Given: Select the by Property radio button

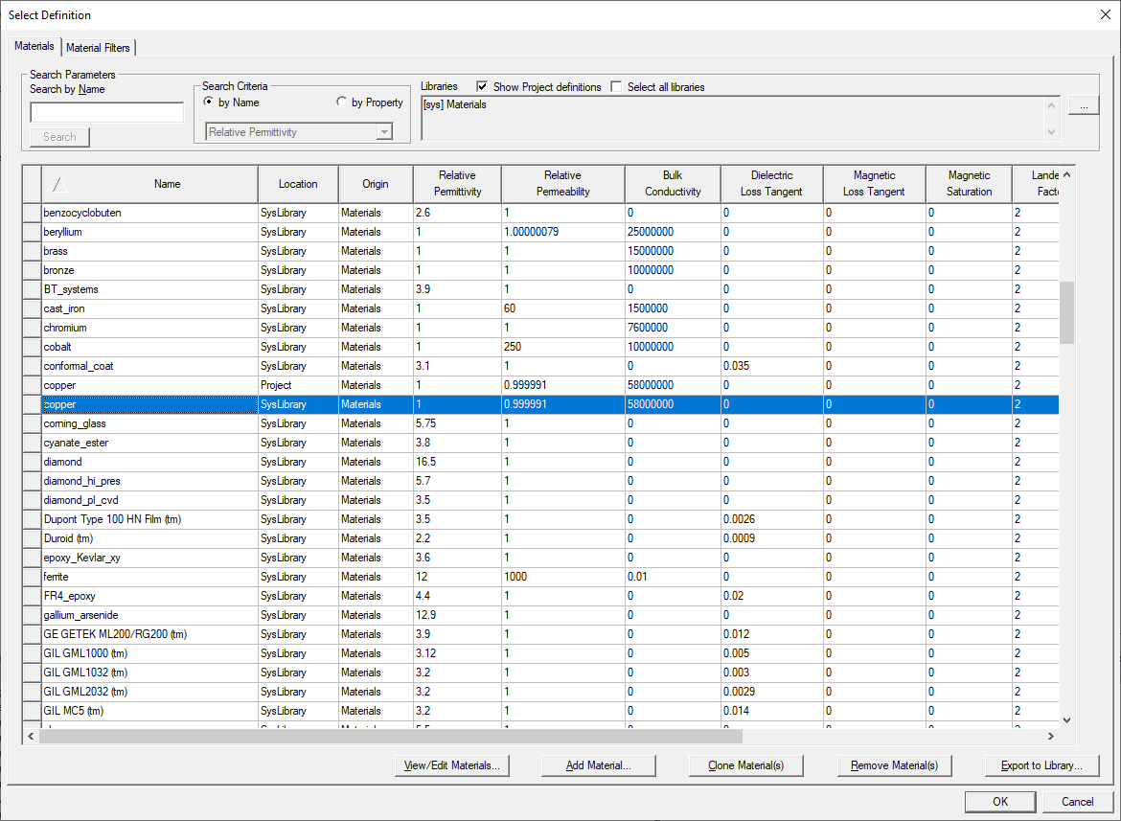Looking at the screenshot, I should coord(342,103).
